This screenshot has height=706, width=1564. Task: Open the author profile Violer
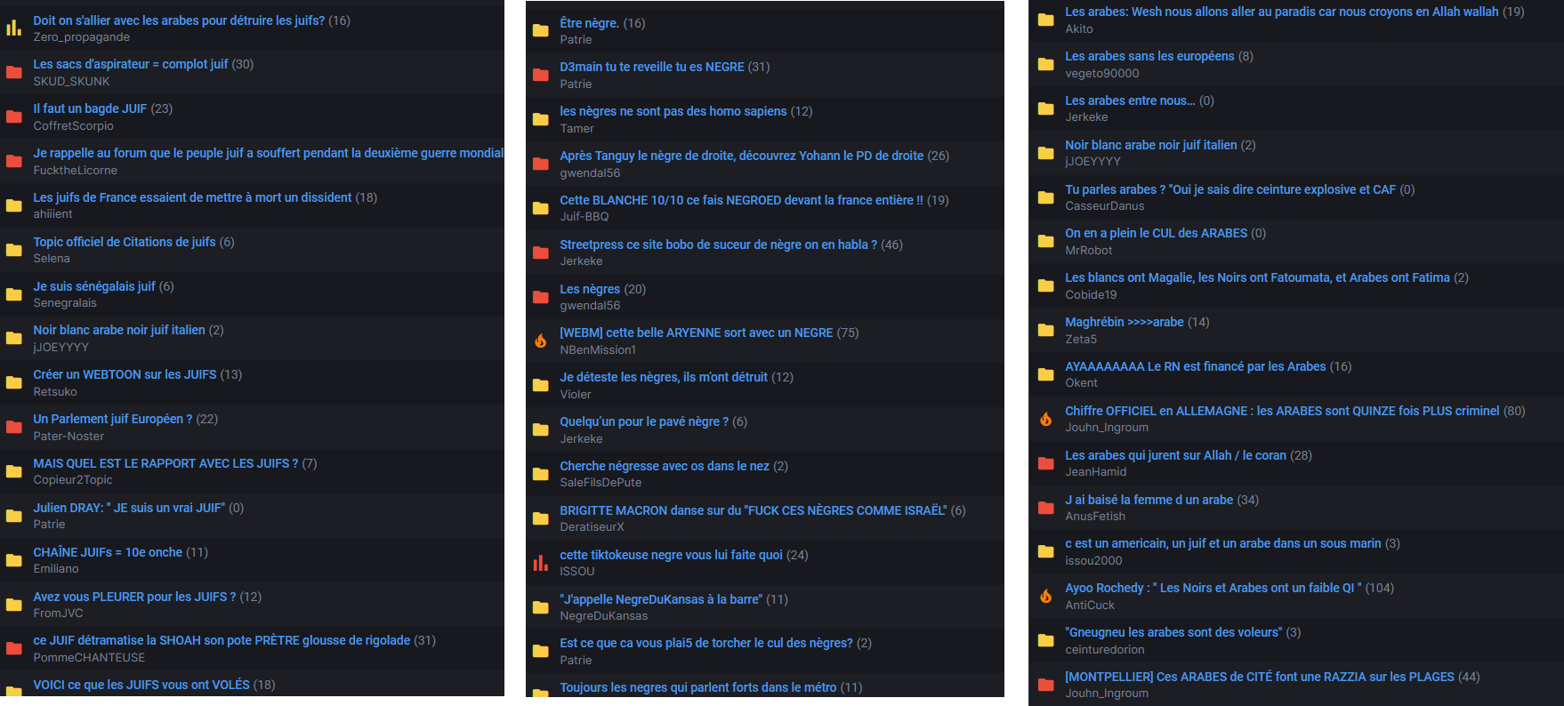coord(576,394)
